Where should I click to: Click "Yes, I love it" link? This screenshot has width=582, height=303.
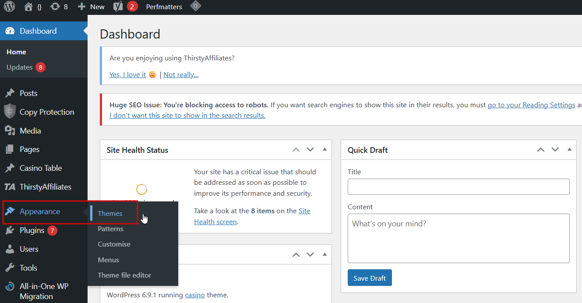(x=127, y=74)
